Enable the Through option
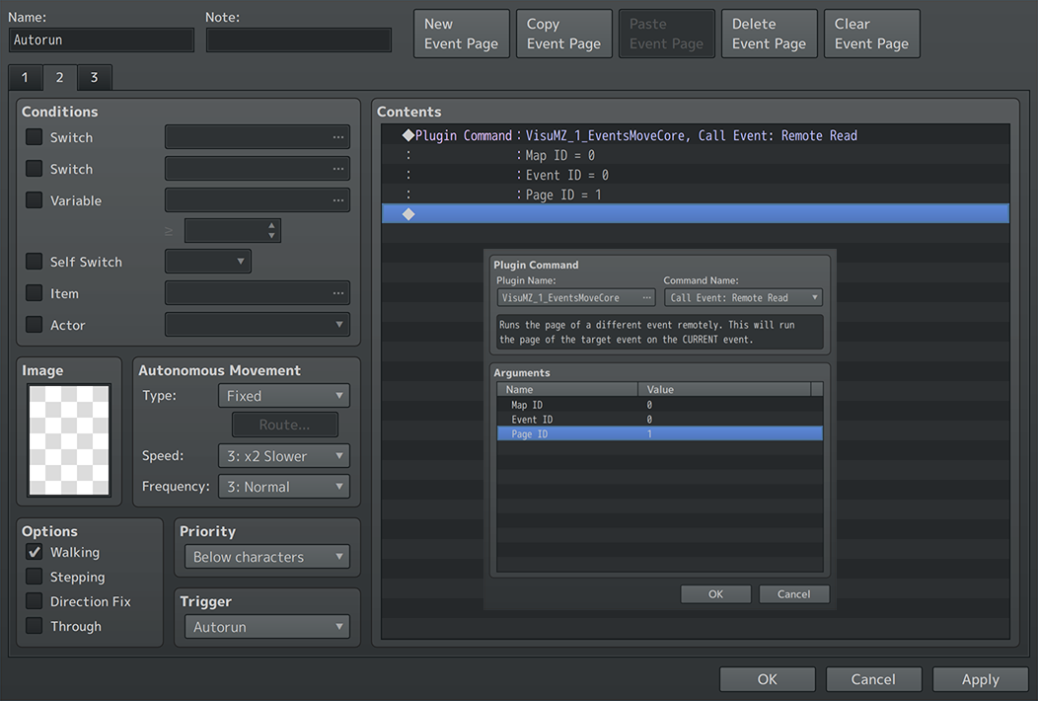 coord(34,626)
